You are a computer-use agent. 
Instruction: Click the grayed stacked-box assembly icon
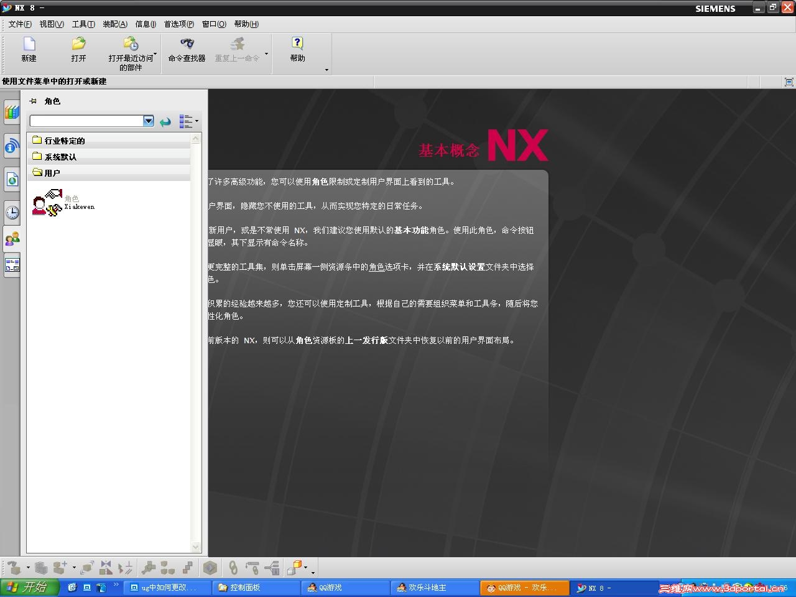pyautogui.click(x=41, y=568)
